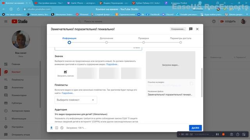Select the first suggested thumbnail placeholder

coord(87,73)
